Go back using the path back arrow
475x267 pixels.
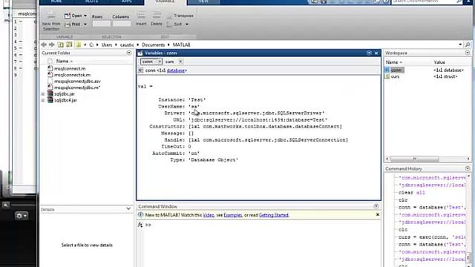pos(44,44)
